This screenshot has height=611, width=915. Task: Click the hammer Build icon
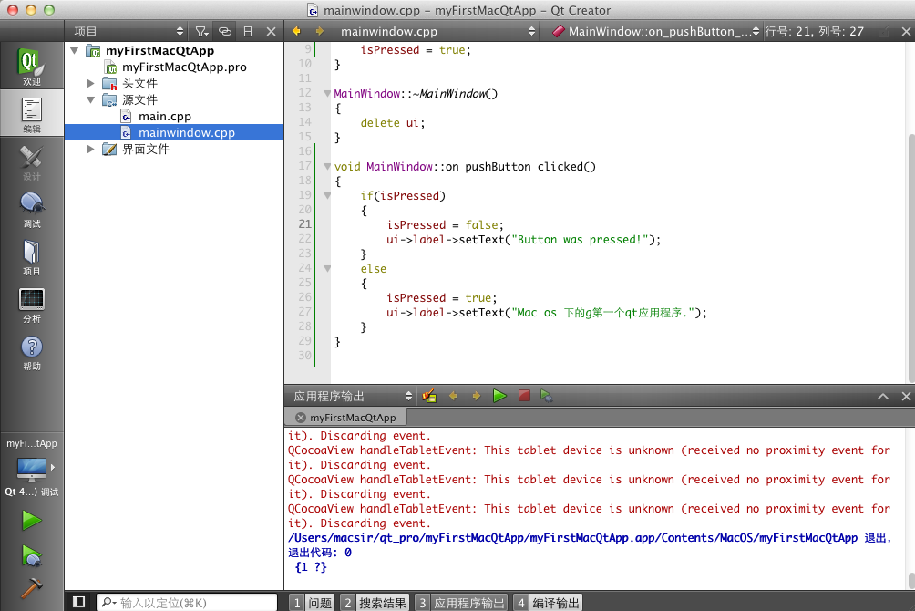point(32,589)
